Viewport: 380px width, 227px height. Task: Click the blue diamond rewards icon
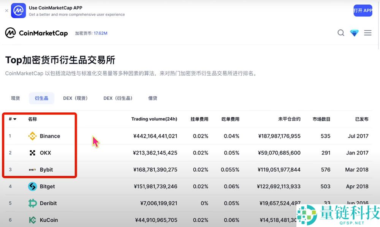[354, 33]
